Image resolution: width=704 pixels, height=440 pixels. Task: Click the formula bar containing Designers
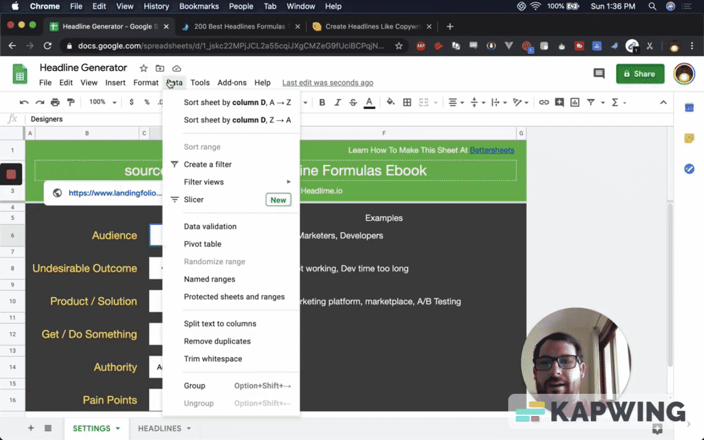[349, 119]
